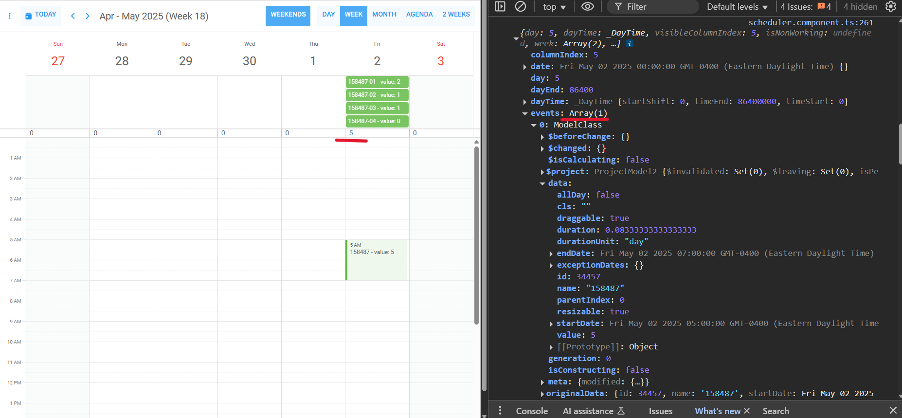Go to the previous week
The height and width of the screenshot is (418, 902).
73,16
